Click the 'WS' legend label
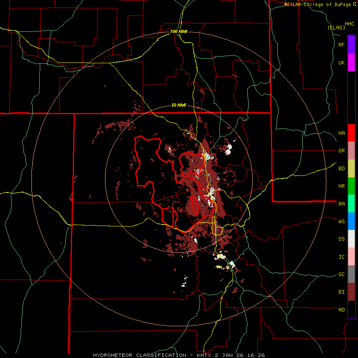The height and width of the screenshot is (358, 358). 341,222
